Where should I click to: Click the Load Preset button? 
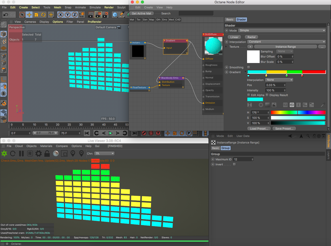point(259,129)
